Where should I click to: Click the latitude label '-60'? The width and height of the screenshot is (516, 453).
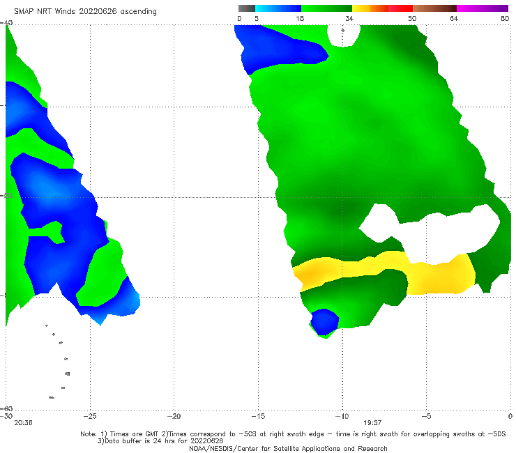point(6,408)
